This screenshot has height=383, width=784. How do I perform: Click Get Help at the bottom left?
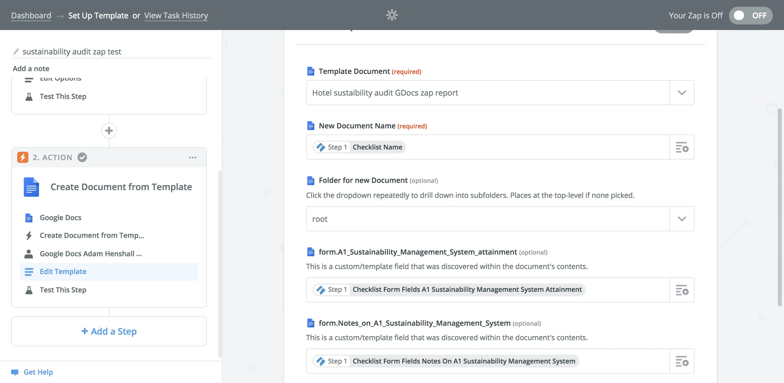(x=38, y=372)
